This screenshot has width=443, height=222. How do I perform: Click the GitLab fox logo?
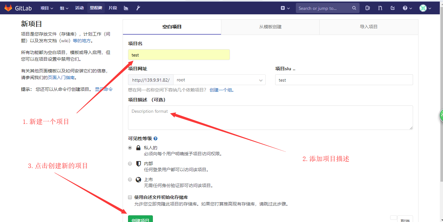[8, 8]
